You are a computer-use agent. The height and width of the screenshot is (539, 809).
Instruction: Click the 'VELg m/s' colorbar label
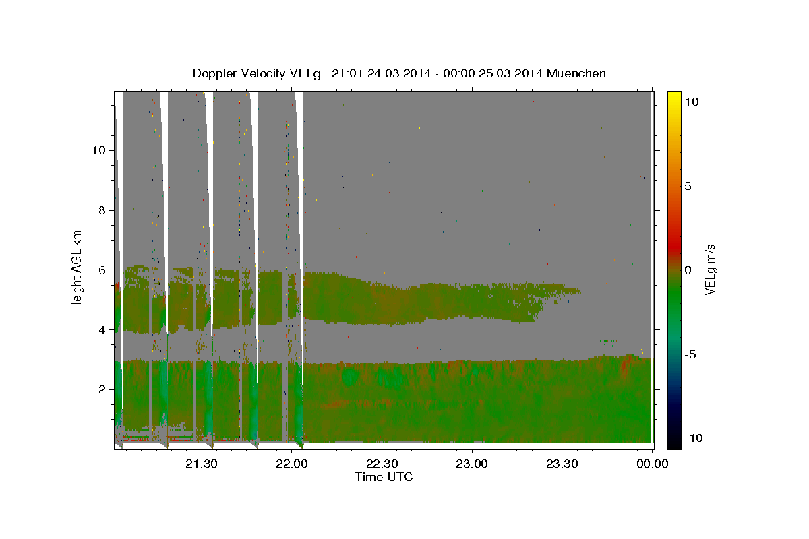[710, 269]
